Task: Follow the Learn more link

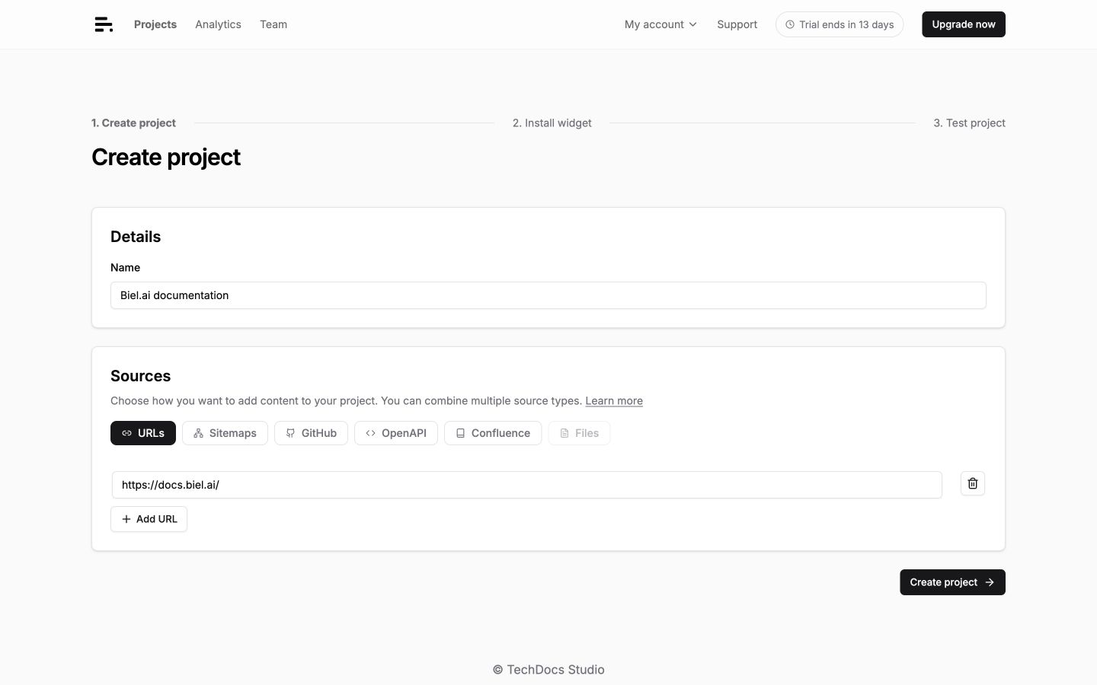Action: tap(614, 401)
